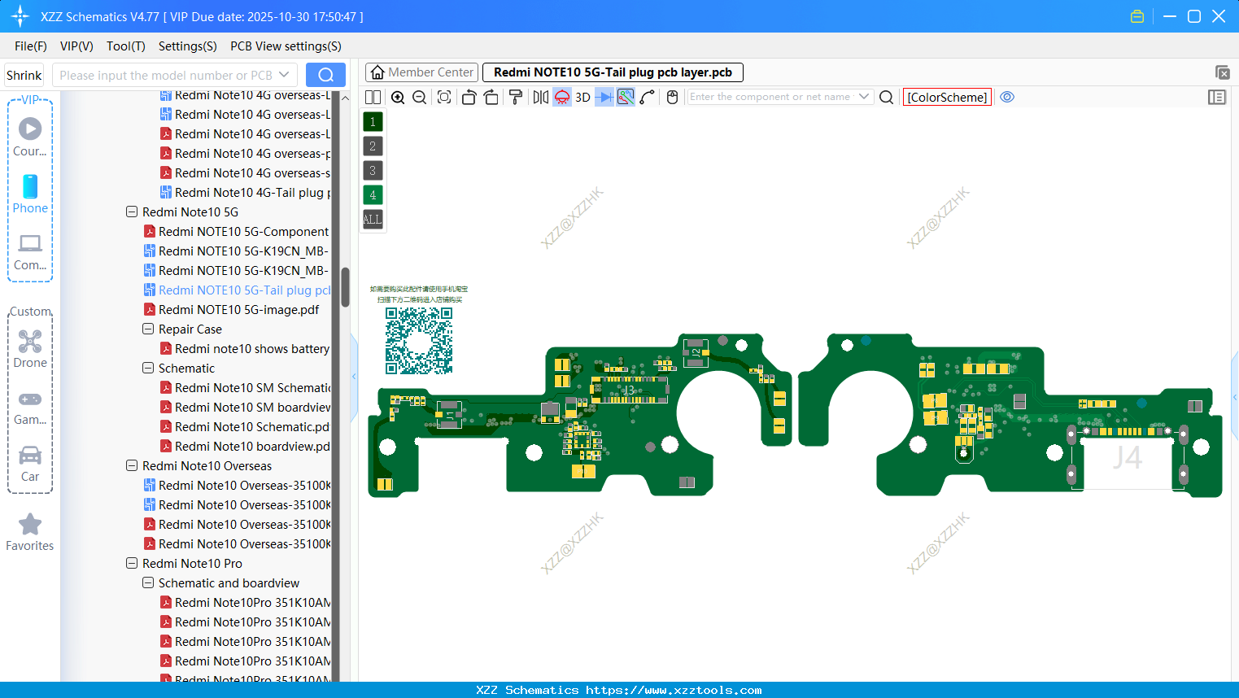The image size is (1239, 698).
Task: Zoom in on the PCB view
Action: [x=398, y=98]
